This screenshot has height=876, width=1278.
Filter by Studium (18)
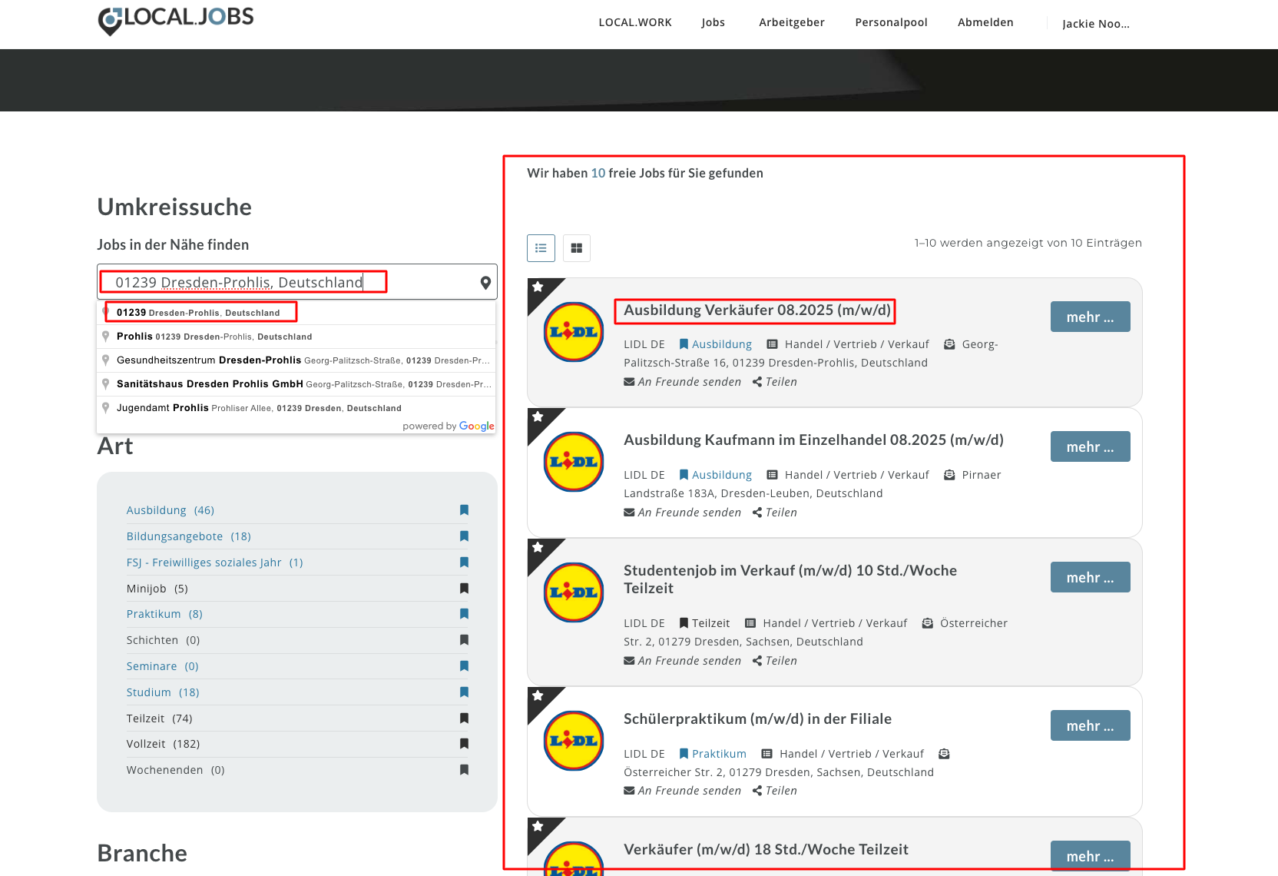click(163, 692)
